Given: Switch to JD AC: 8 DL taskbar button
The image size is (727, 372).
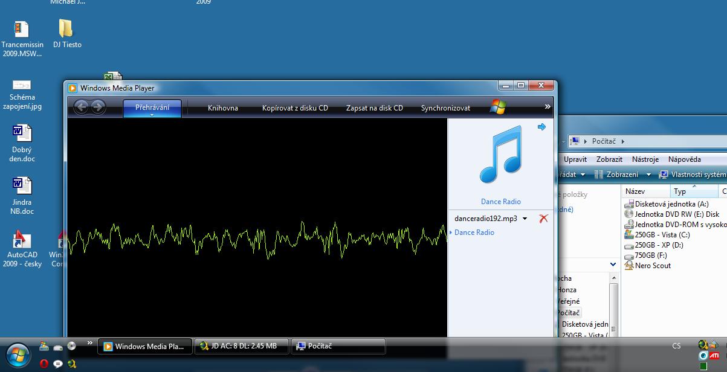Looking at the screenshot, I should [x=242, y=346].
